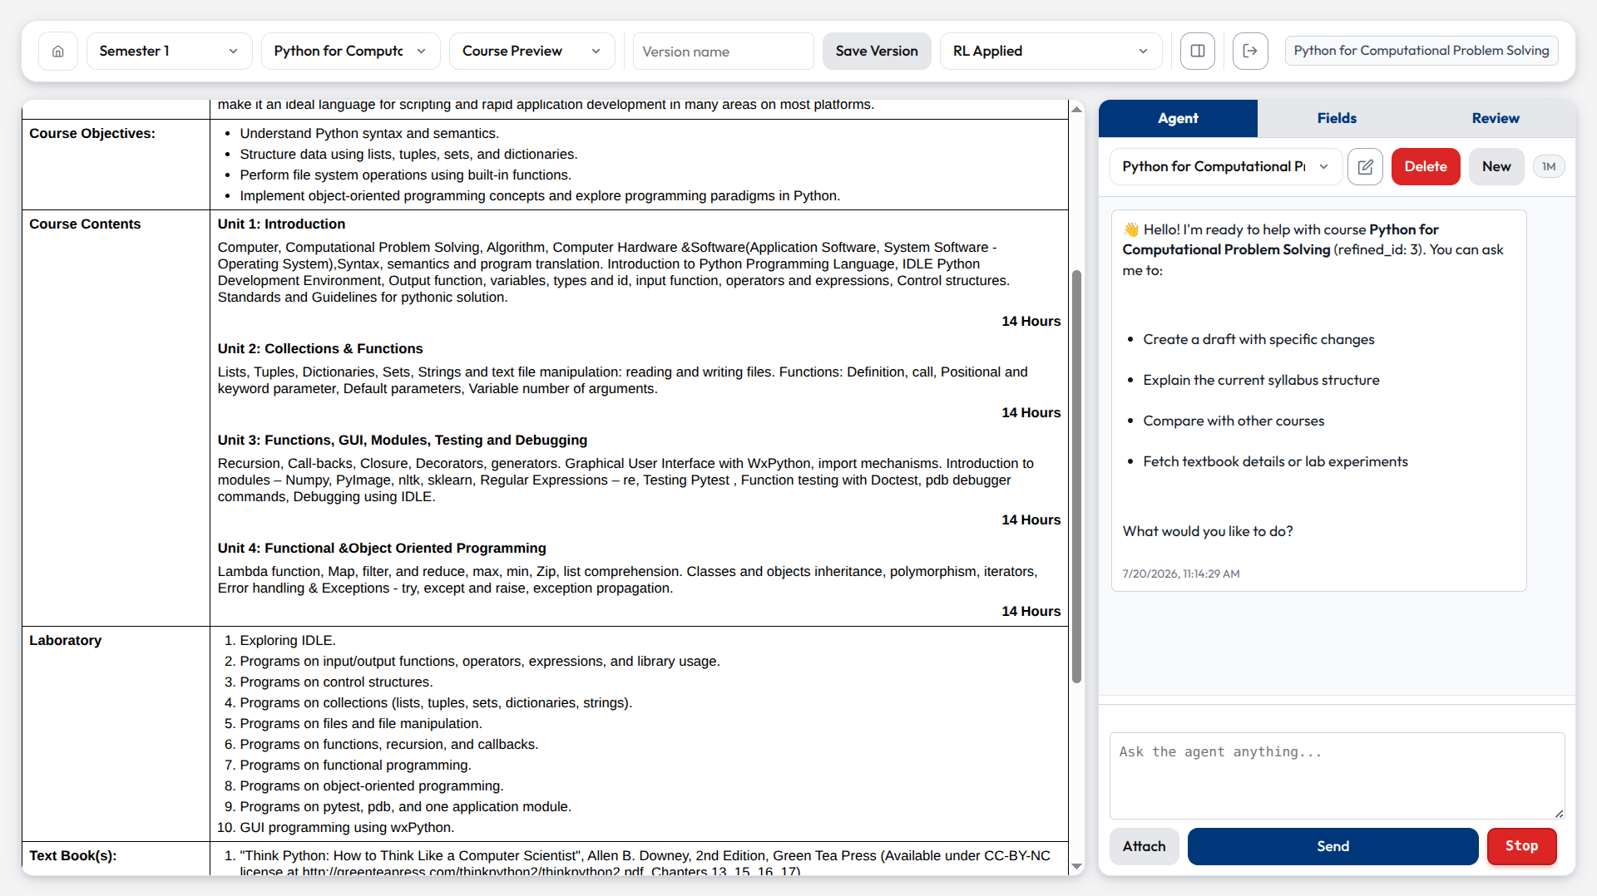Click the home icon button
Image resolution: width=1597 pixels, height=896 pixels.
click(58, 52)
